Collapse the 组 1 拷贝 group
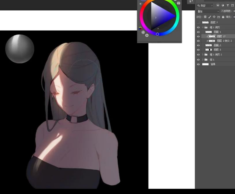Image resolution: width=235 pixels, height=194 pixels. pyautogui.click(x=203, y=27)
